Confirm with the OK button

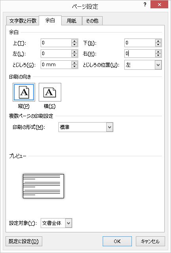(117, 241)
